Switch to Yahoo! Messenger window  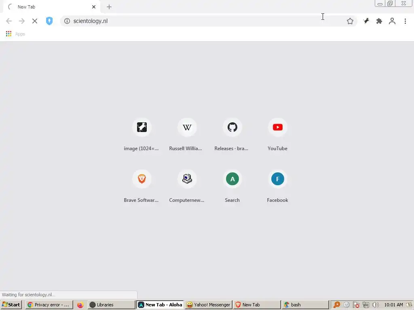point(209,305)
